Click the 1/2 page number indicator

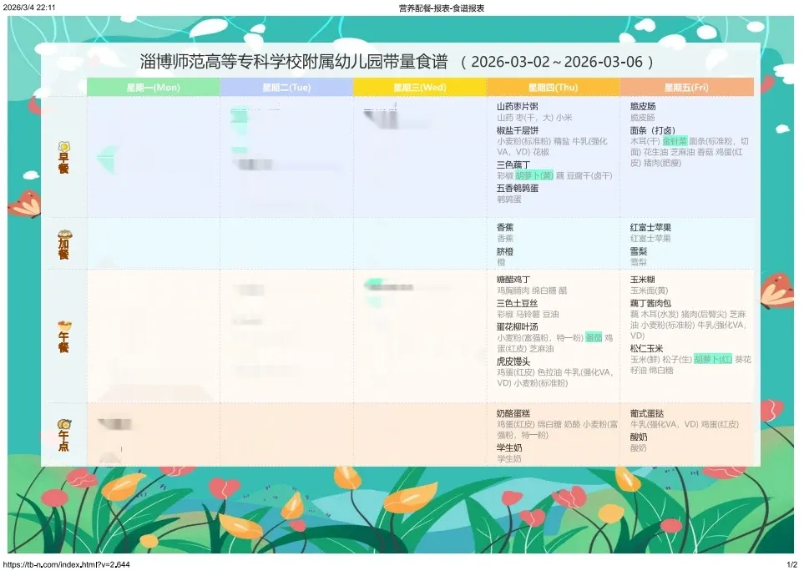click(792, 565)
